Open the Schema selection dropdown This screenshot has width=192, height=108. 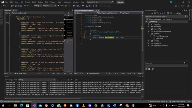pyautogui.click(x=37, y=13)
